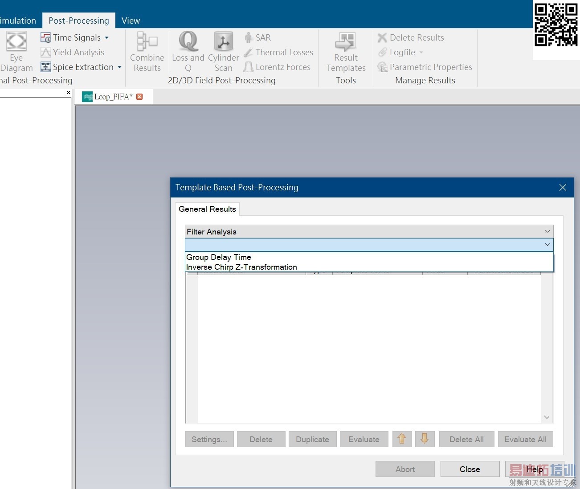Click Delete Results
580x489 pixels.
[411, 37]
